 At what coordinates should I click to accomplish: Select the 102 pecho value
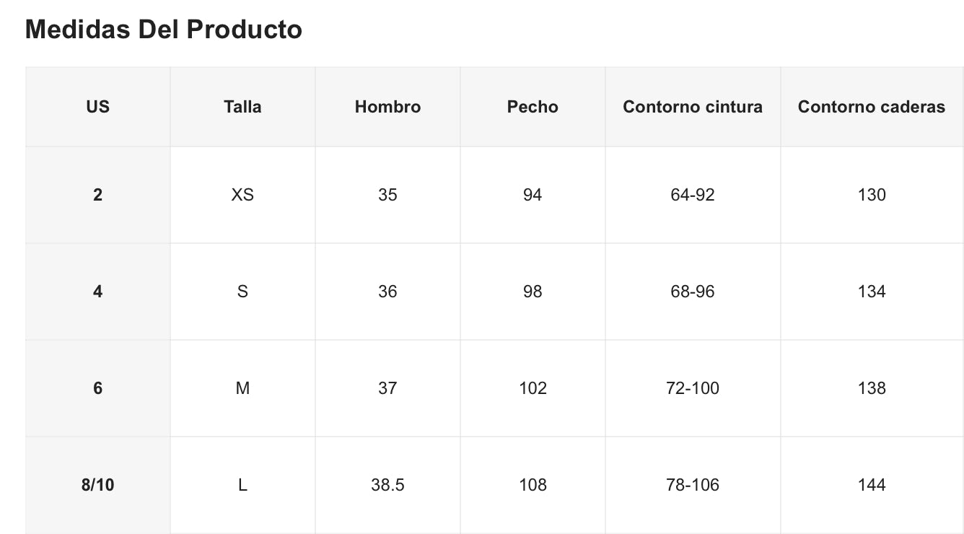533,388
